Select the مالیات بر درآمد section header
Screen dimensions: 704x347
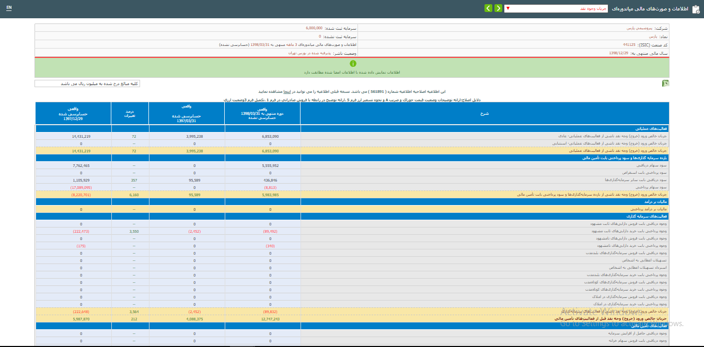[352, 201]
